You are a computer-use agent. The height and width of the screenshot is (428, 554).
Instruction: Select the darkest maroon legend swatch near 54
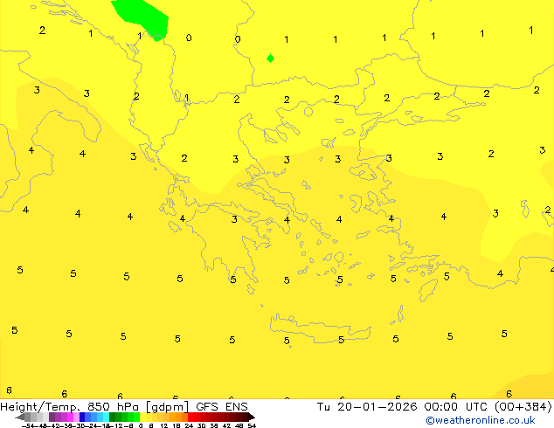246,417
